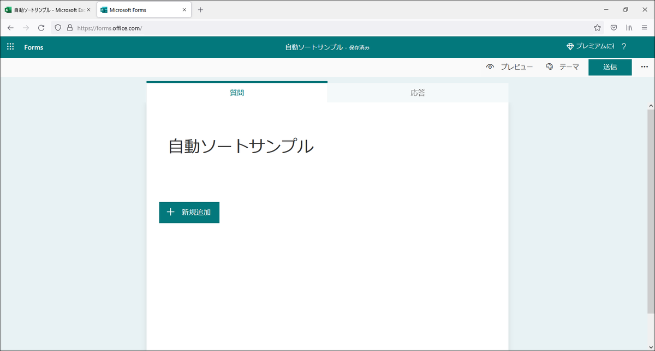Reload the page with the refresh icon

click(41, 27)
